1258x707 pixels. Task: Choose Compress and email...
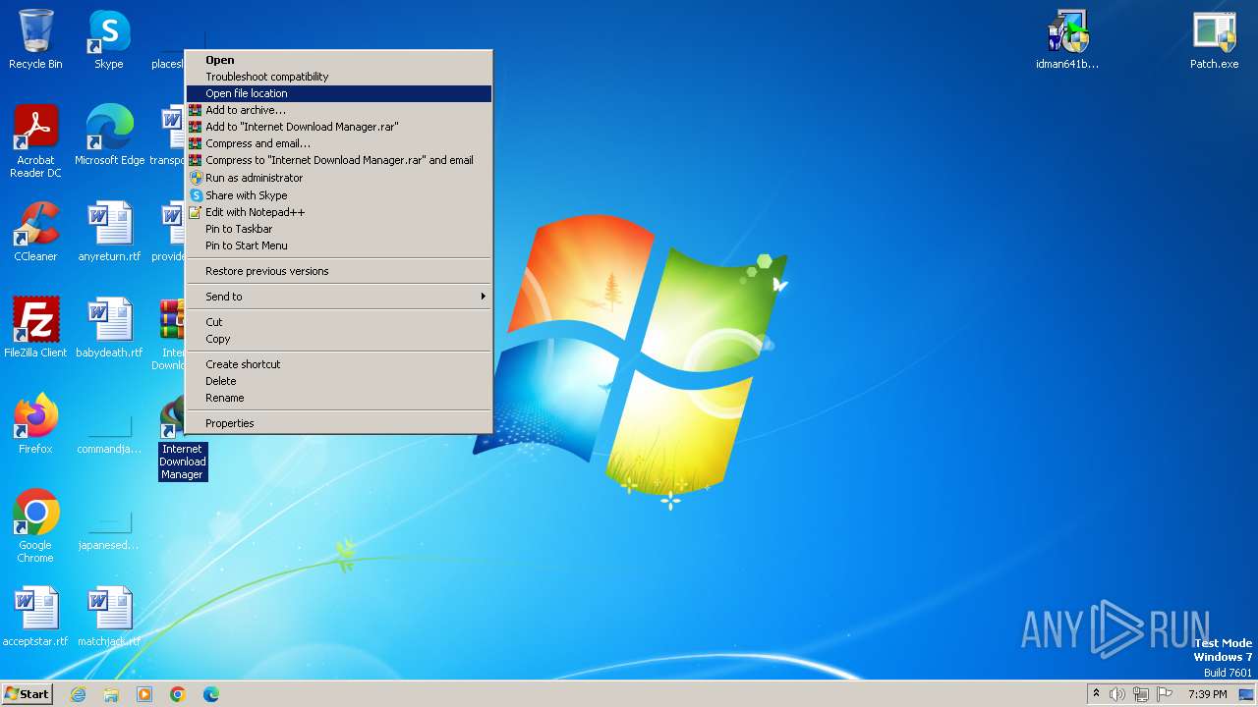[x=339, y=143]
